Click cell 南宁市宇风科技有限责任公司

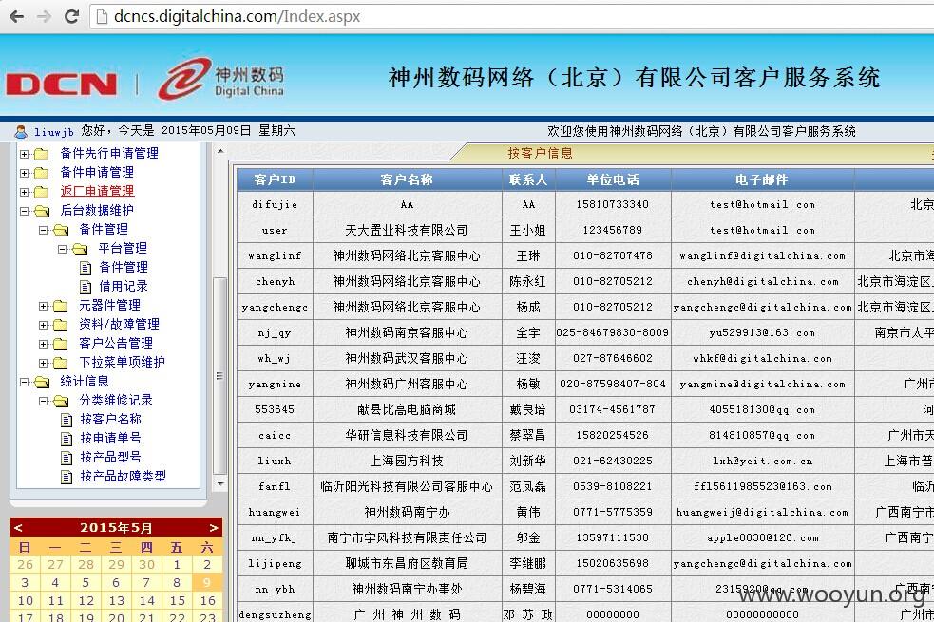[407, 537]
